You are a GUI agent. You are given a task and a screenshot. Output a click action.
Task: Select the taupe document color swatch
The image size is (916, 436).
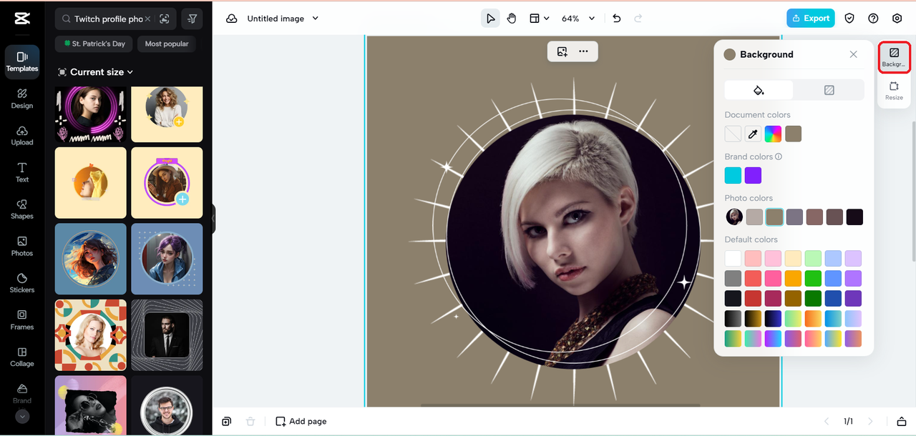[793, 134]
